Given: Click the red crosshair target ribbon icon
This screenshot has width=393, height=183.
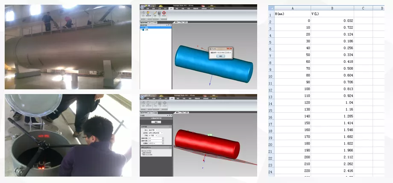Looking at the screenshot, I should point(164,13).
